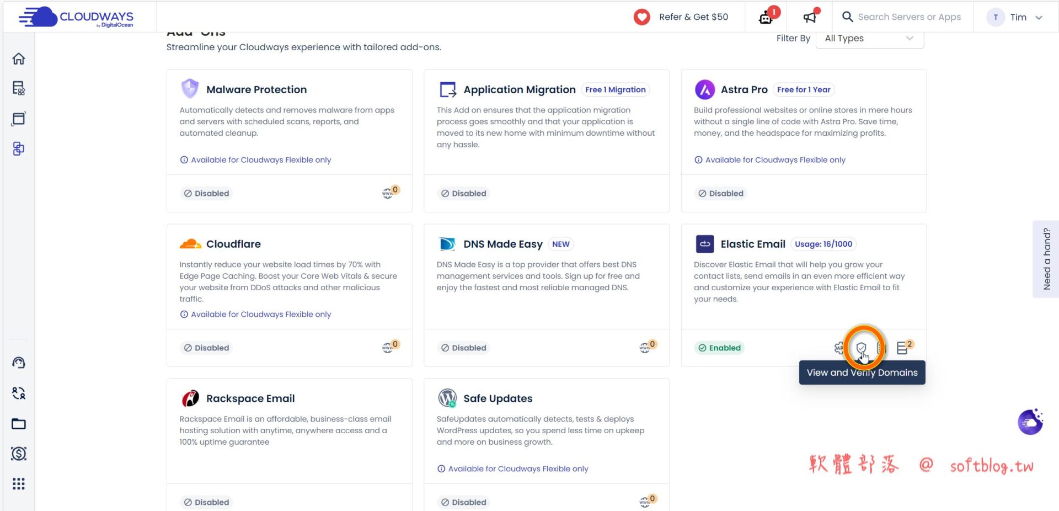Click the Disabled status on Malware Protection
Image resolution: width=1059 pixels, height=511 pixels.
pos(206,193)
